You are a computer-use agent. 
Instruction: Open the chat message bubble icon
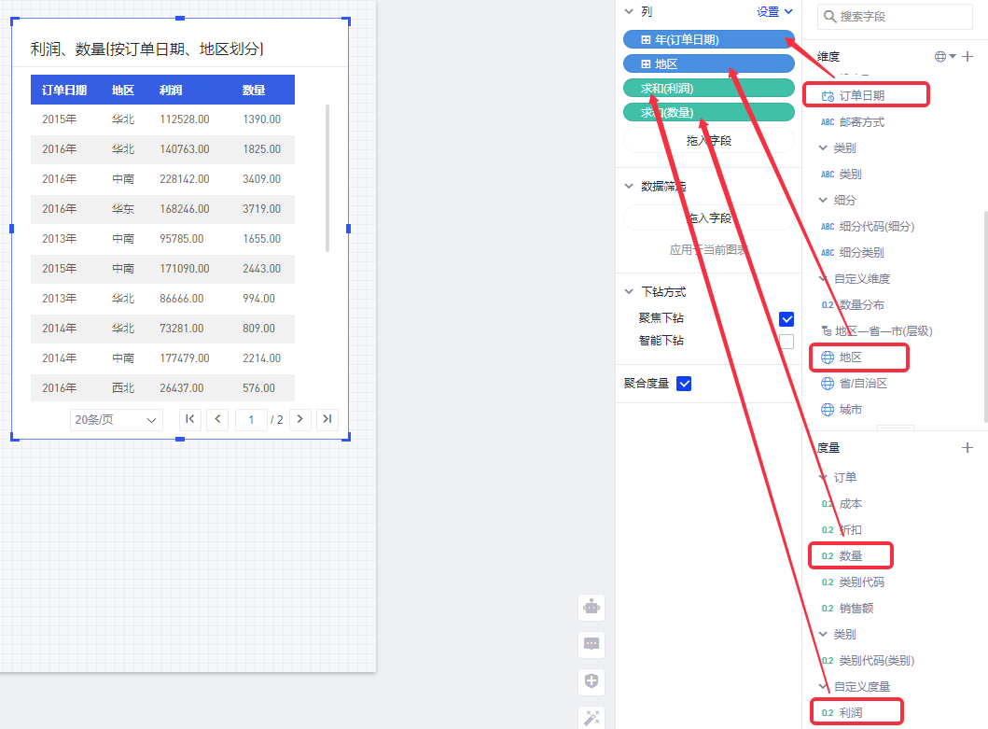pyautogui.click(x=591, y=644)
